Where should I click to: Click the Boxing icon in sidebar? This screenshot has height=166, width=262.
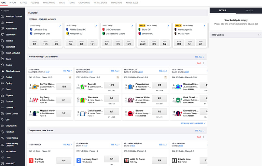(3, 65)
